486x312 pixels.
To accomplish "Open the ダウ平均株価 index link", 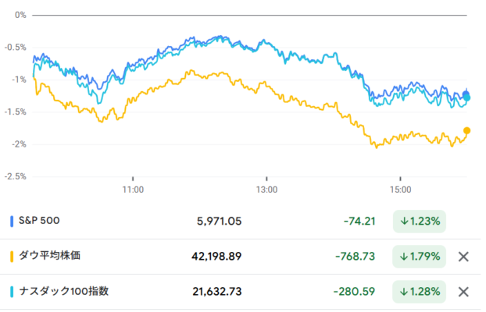I will coord(49,256).
